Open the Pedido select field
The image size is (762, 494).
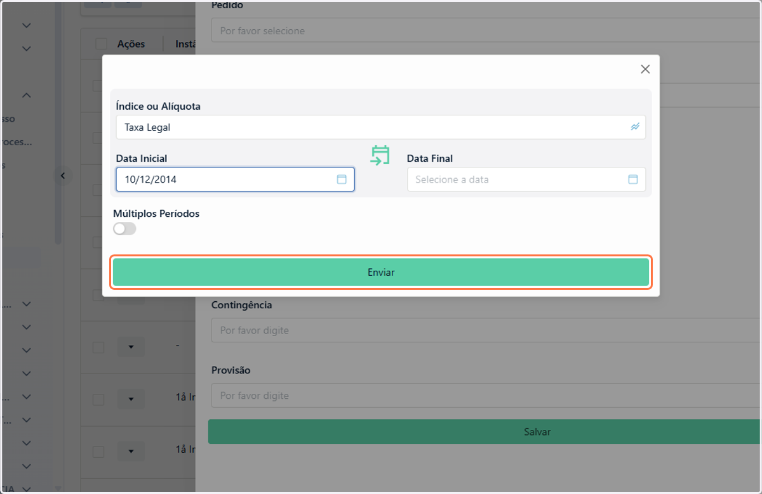pyautogui.click(x=486, y=30)
